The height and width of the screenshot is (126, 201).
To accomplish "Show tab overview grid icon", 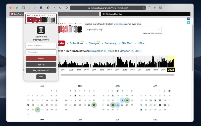I will pyautogui.click(x=160, y=8).
